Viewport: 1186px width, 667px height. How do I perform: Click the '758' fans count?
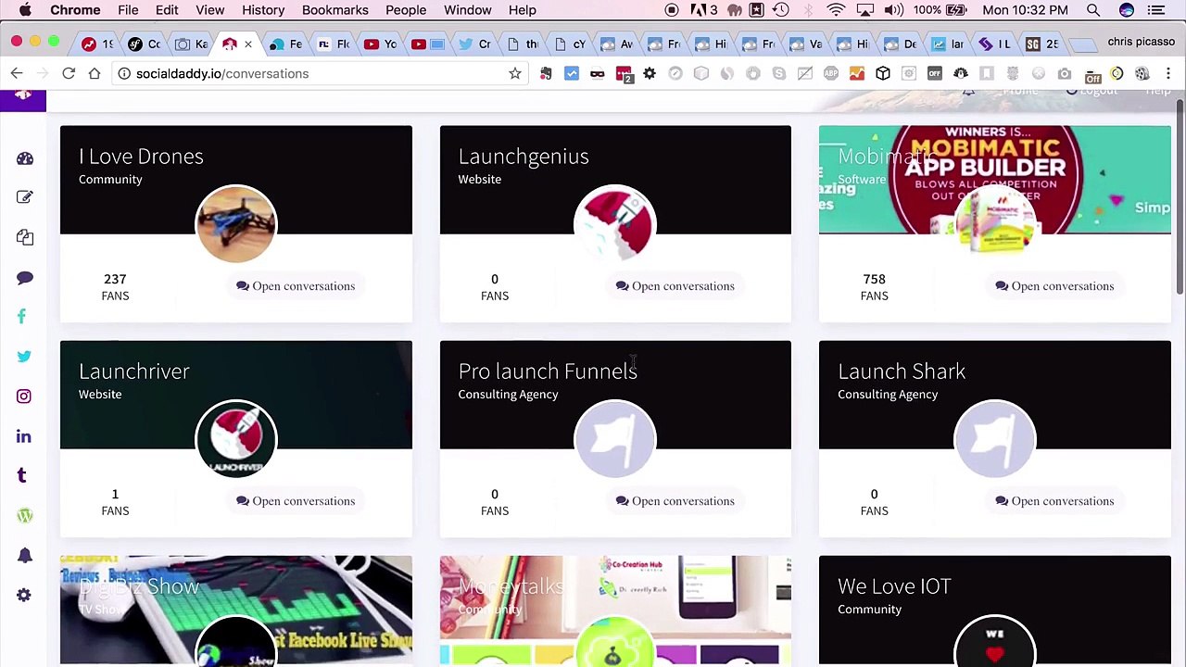pyautogui.click(x=874, y=279)
